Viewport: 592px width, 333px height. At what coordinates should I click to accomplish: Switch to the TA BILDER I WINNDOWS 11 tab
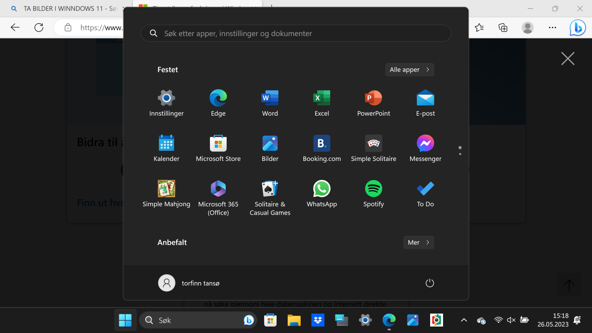pyautogui.click(x=69, y=9)
